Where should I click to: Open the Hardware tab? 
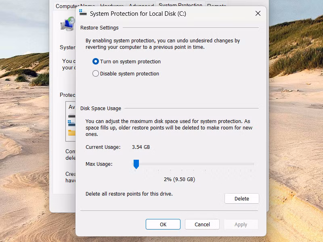(x=111, y=6)
